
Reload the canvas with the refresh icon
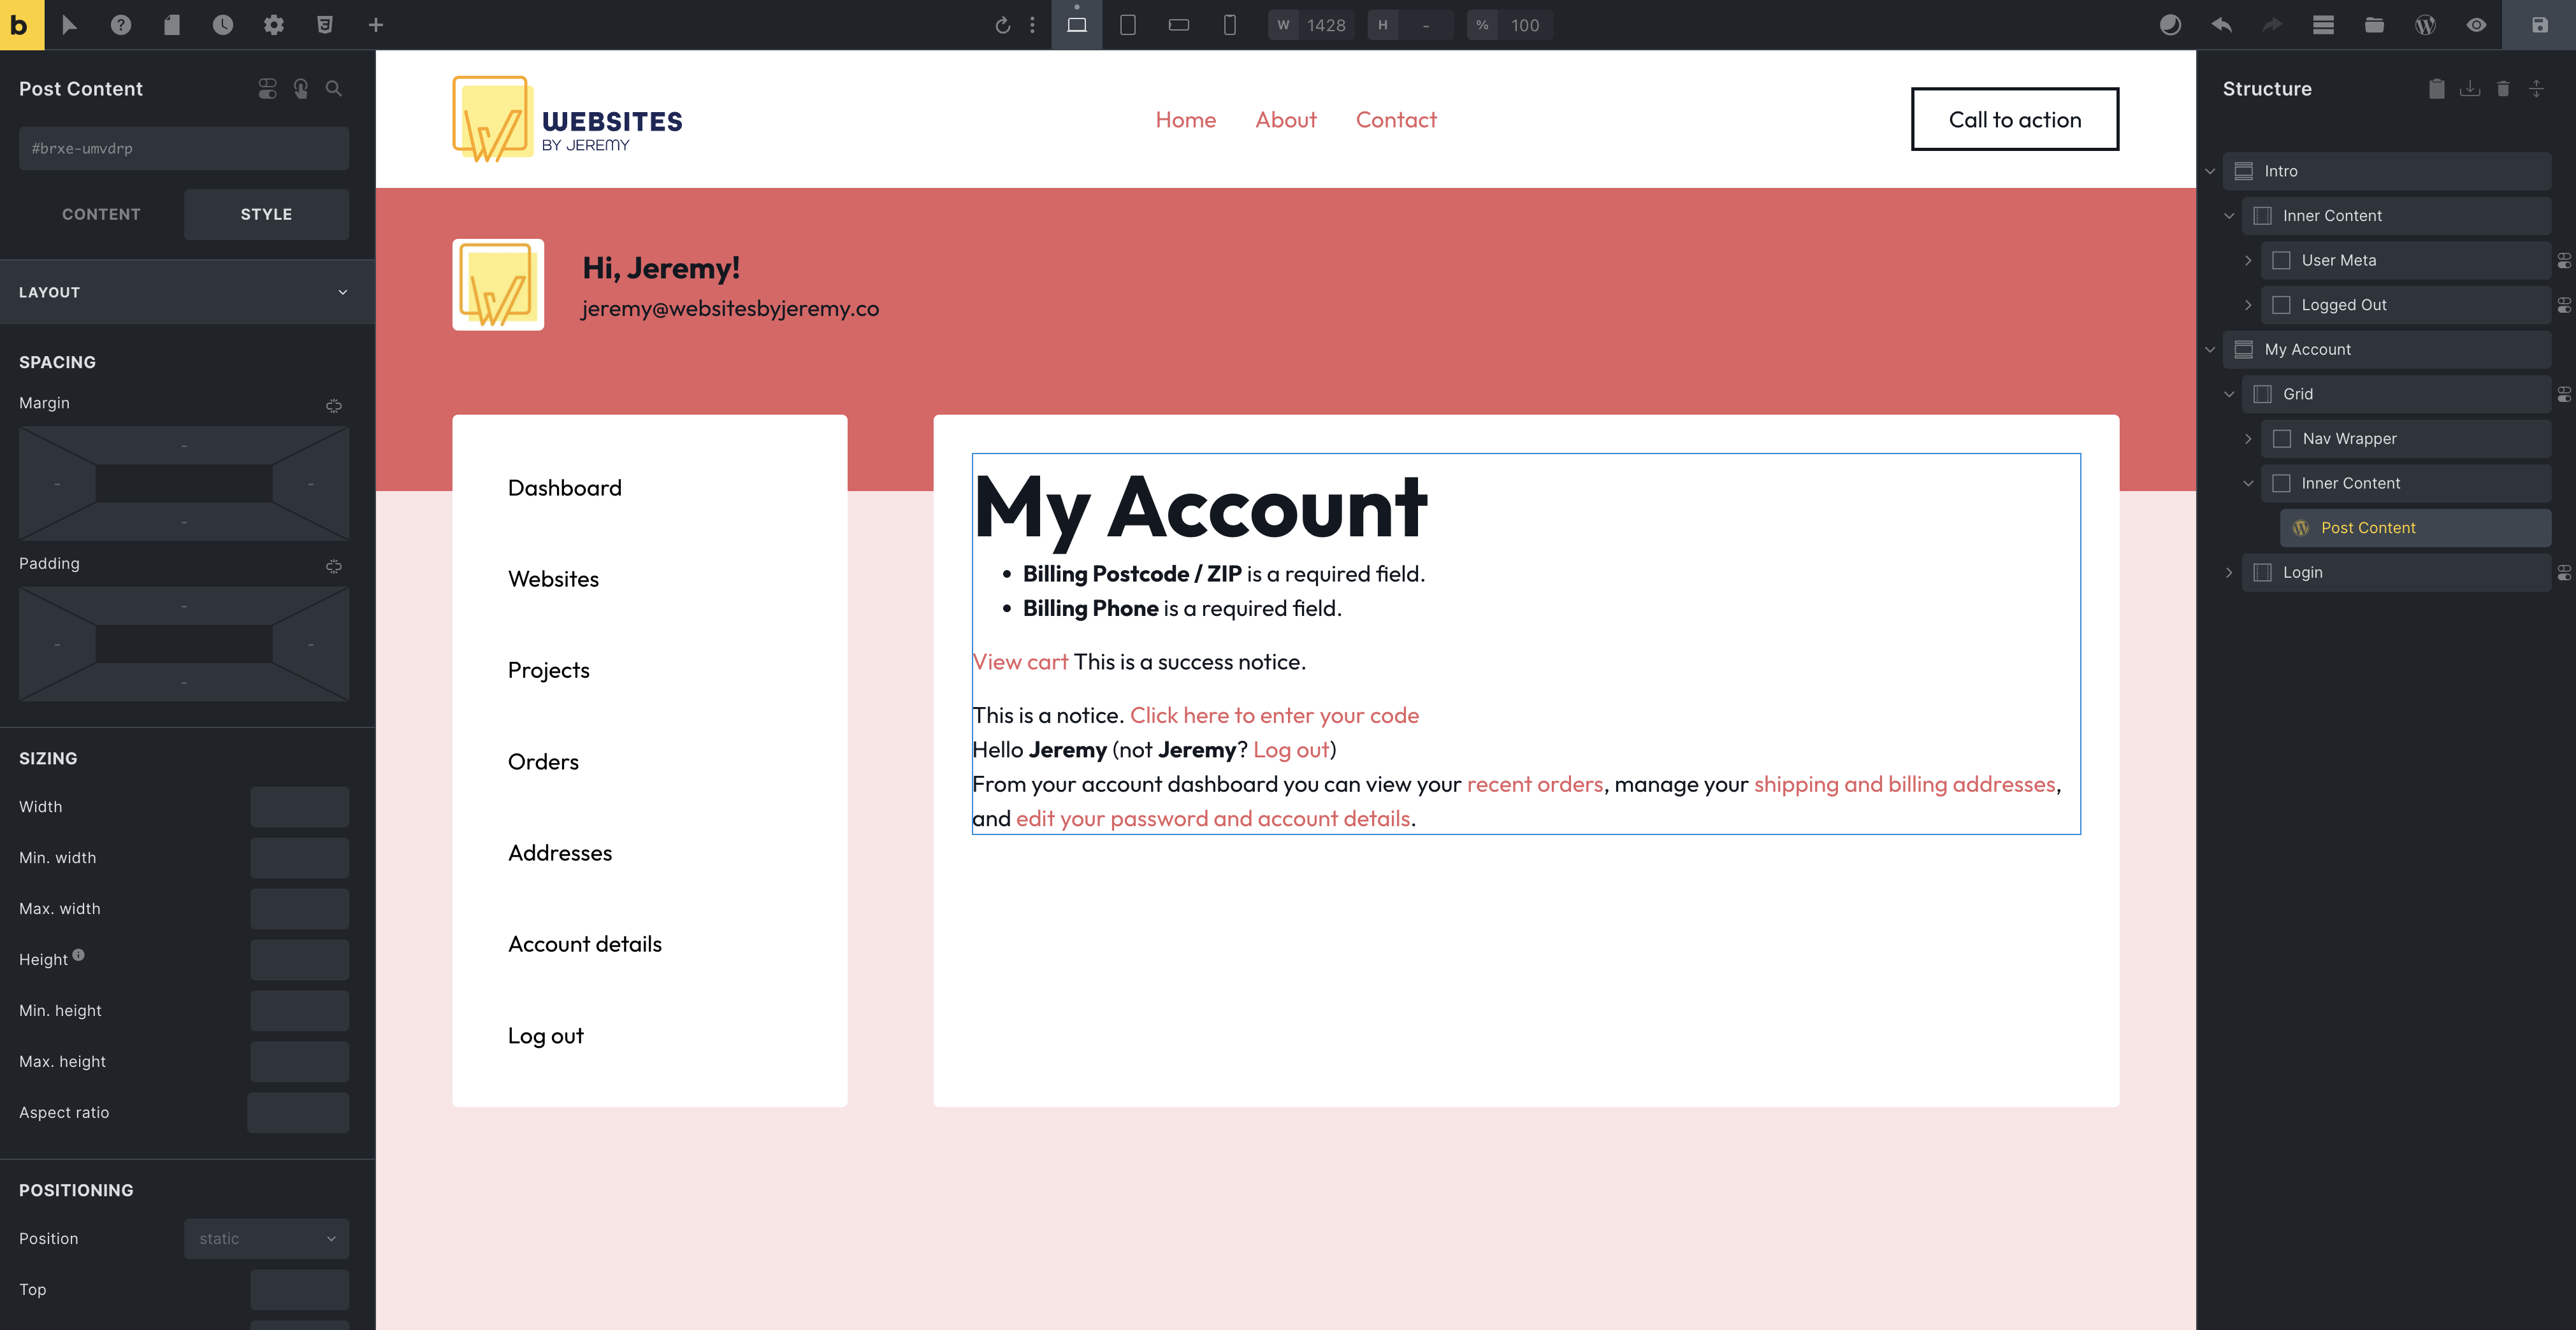[1003, 25]
